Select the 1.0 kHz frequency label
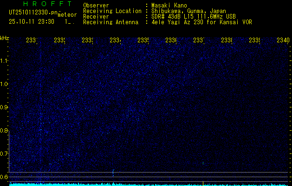This screenshot has width=292, height=186. pyautogui.click(x=4, y=84)
